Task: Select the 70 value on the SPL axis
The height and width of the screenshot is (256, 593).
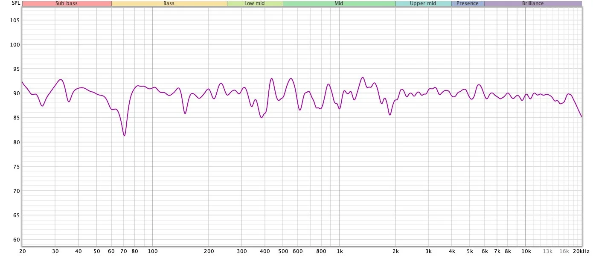Action: (x=17, y=191)
